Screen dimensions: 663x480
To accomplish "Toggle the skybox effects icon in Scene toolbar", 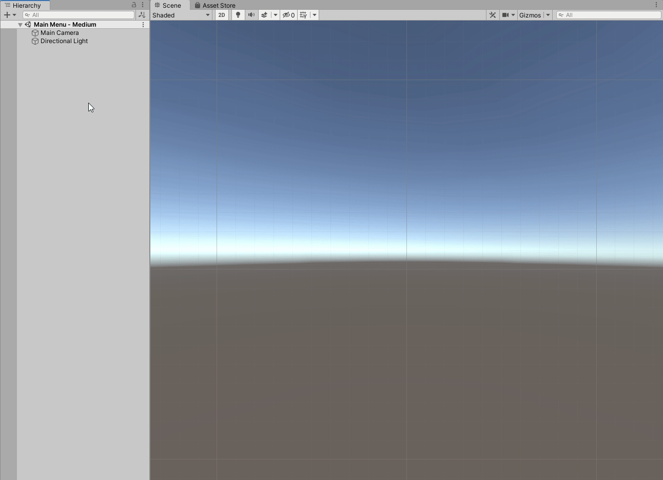I will [264, 15].
